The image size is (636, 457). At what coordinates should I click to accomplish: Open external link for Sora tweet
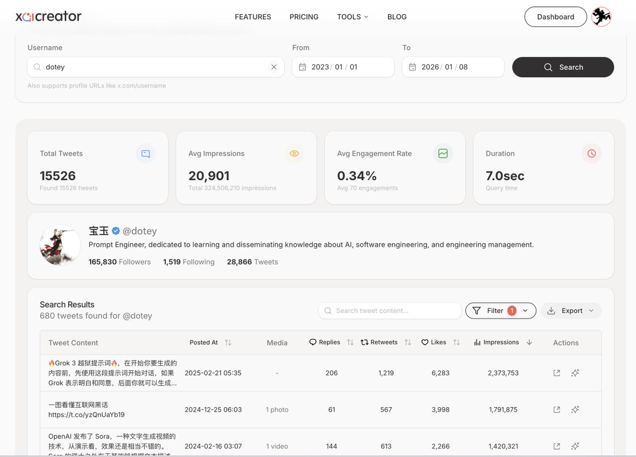(556, 446)
